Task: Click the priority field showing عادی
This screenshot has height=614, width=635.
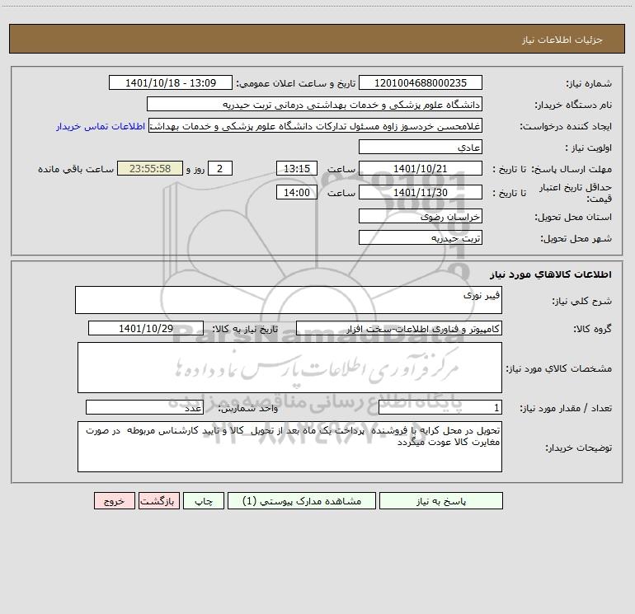Action: click(x=421, y=148)
